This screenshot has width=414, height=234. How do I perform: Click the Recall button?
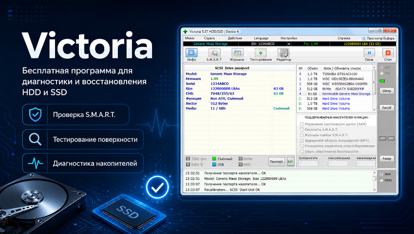387,108
